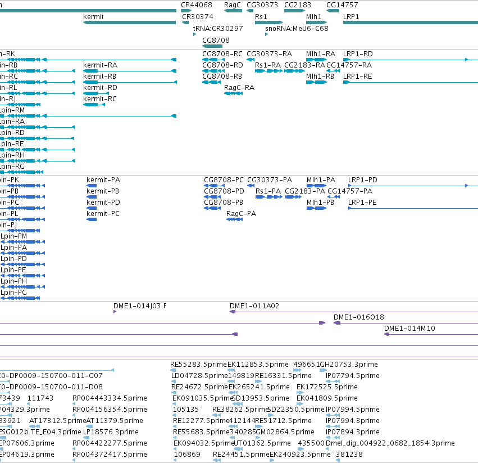Click the CR30374 gene label
This screenshot has width=478, height=463.
[198, 17]
